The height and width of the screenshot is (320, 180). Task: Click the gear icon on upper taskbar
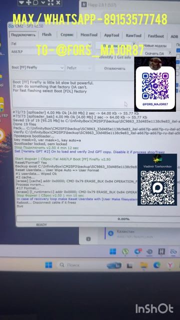(x=149, y=251)
